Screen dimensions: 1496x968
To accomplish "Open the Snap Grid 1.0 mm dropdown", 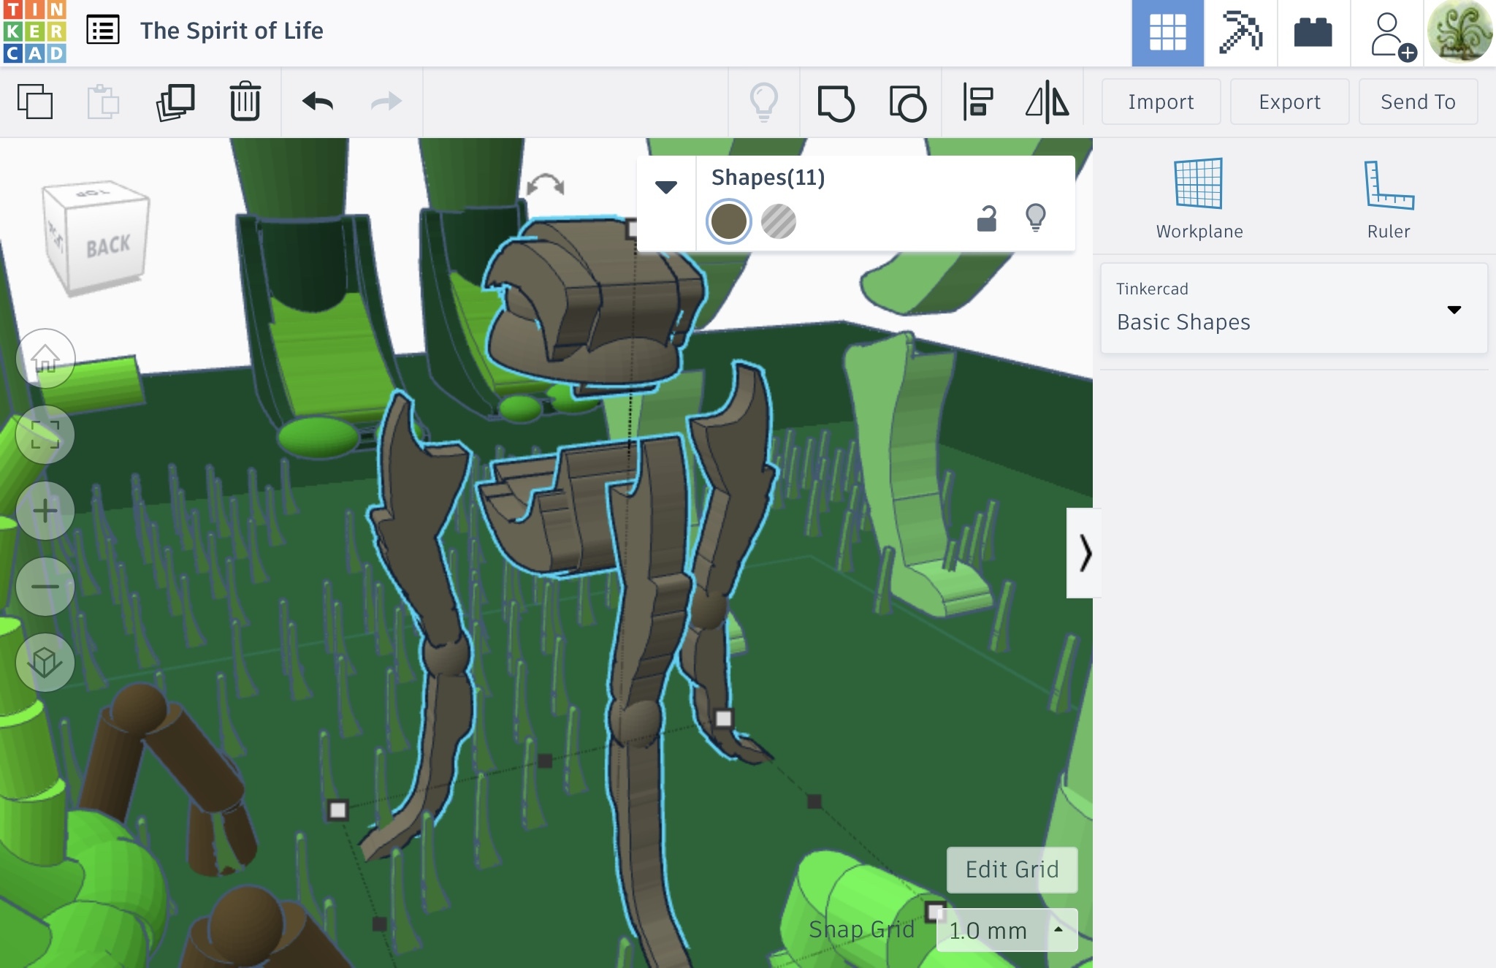I will (1007, 930).
